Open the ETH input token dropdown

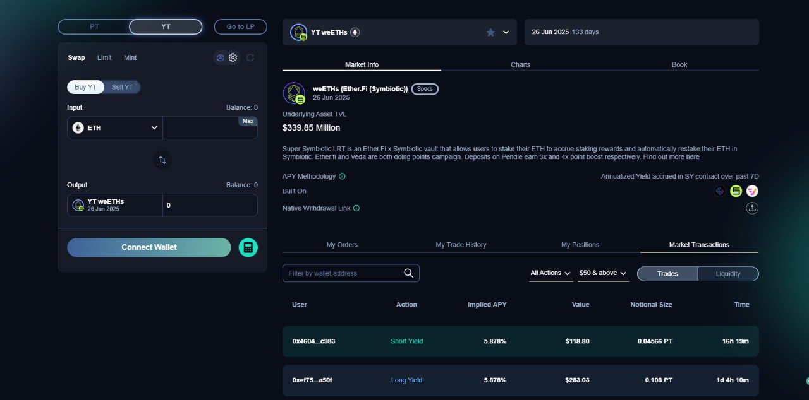[x=115, y=127]
